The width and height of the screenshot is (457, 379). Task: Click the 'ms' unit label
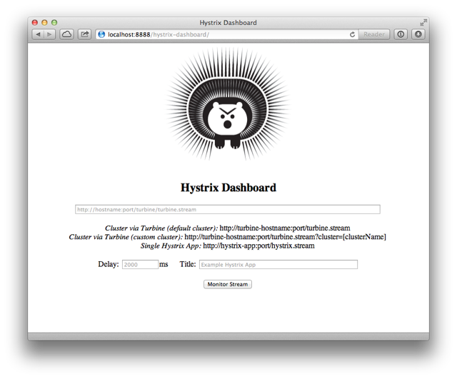[x=164, y=264]
